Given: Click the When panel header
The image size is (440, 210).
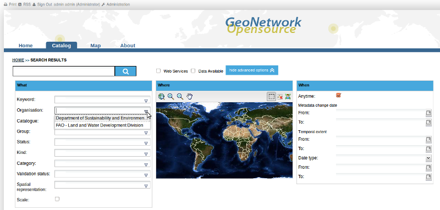Looking at the screenshot, I should [365, 85].
